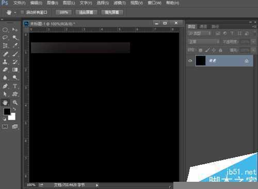Select the Path Selection tool
The image size is (258, 189).
pos(5,94)
